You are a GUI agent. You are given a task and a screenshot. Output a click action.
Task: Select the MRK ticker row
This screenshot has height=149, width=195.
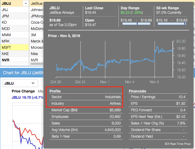click(x=15, y=41)
